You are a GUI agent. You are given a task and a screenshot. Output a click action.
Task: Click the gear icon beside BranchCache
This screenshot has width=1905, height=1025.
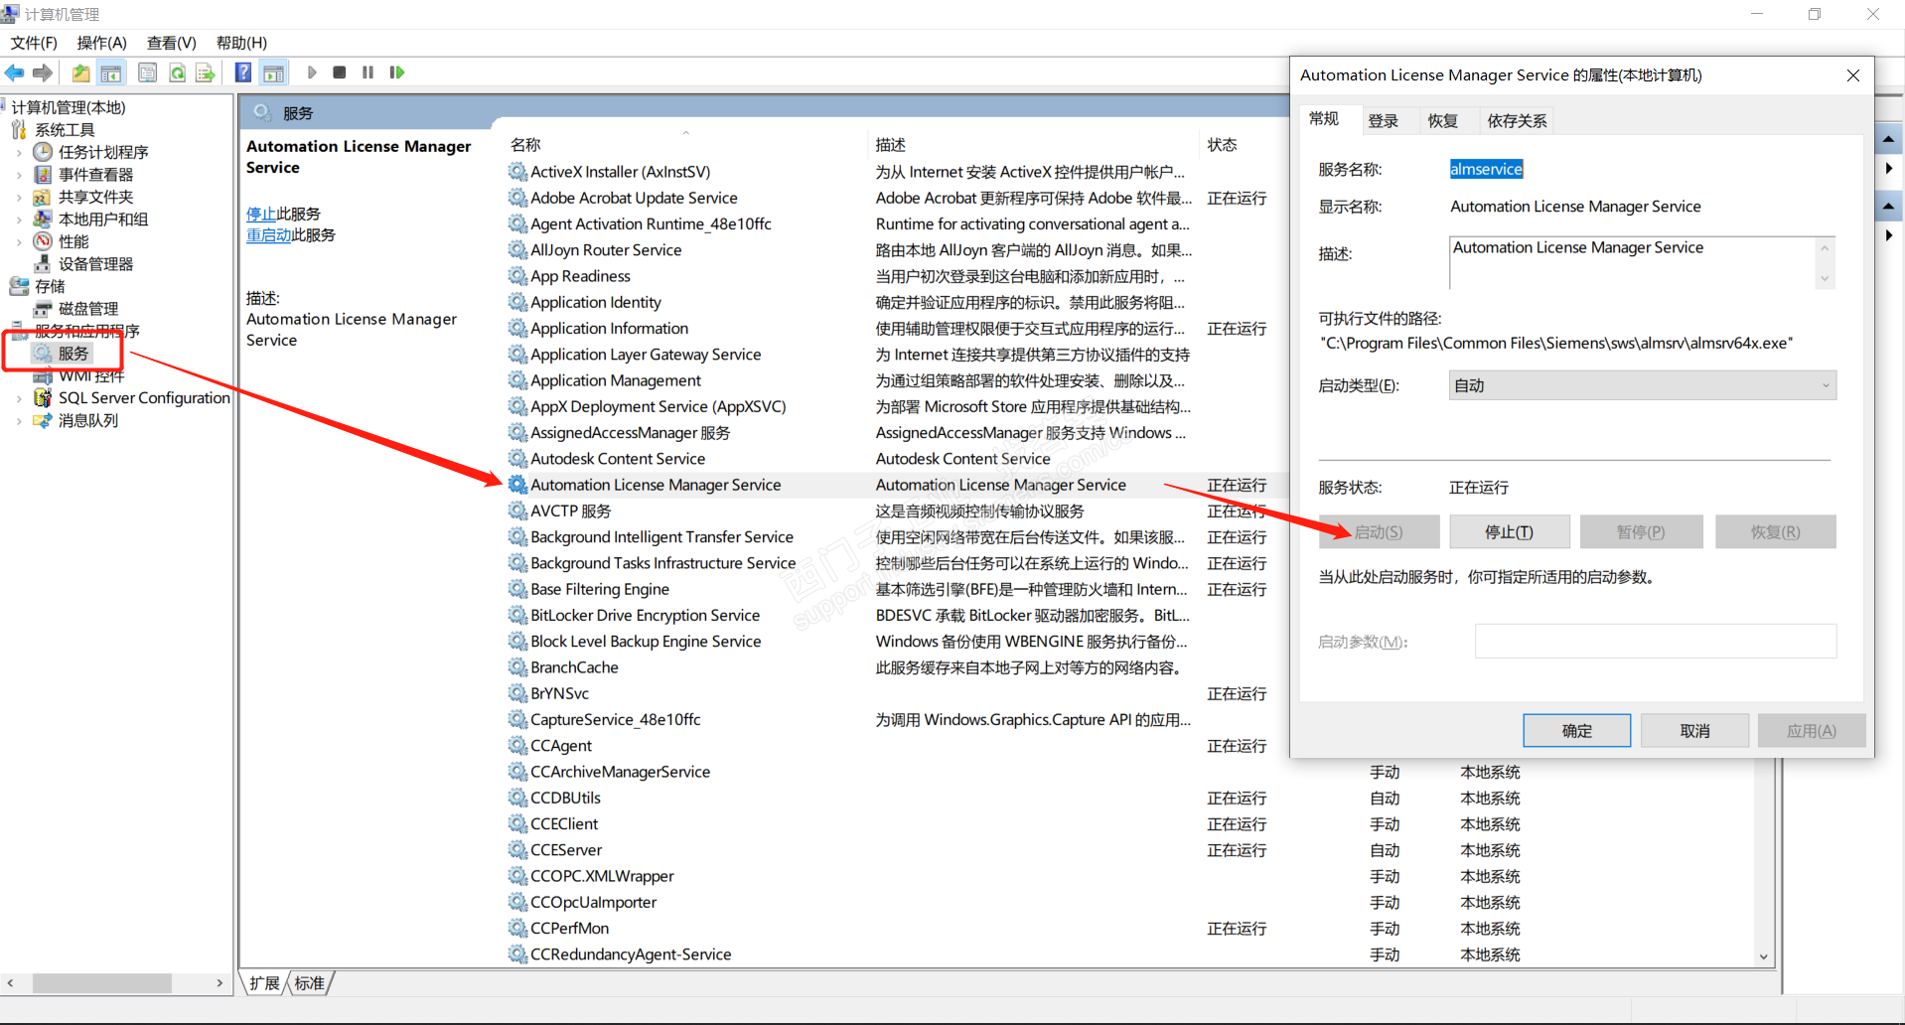pos(517,667)
